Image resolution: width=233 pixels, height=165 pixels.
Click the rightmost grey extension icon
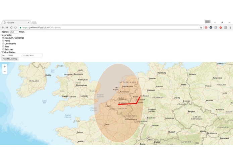pos(225,27)
